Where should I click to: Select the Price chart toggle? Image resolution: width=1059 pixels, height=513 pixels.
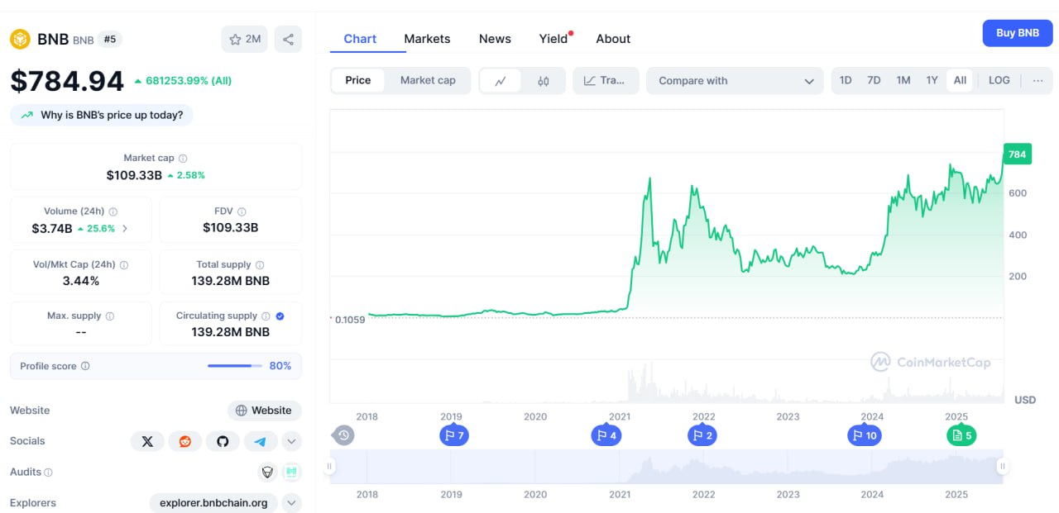tap(358, 80)
